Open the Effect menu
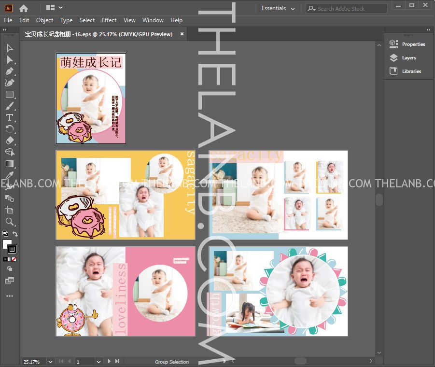This screenshot has height=367, width=435. 109,20
